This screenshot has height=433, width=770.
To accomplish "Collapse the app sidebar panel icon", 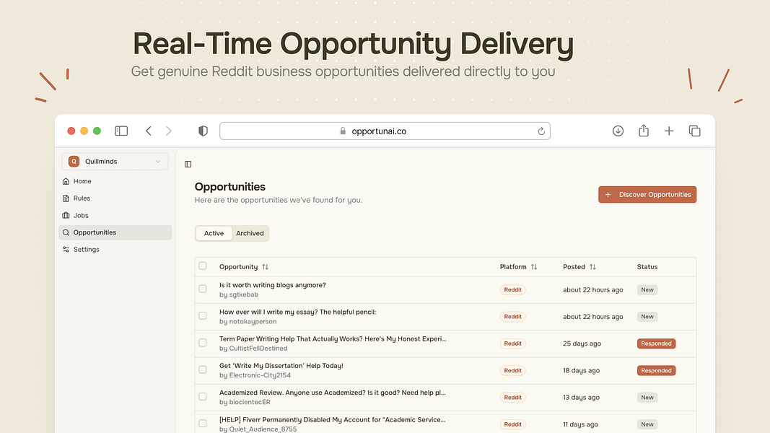I will click(188, 164).
